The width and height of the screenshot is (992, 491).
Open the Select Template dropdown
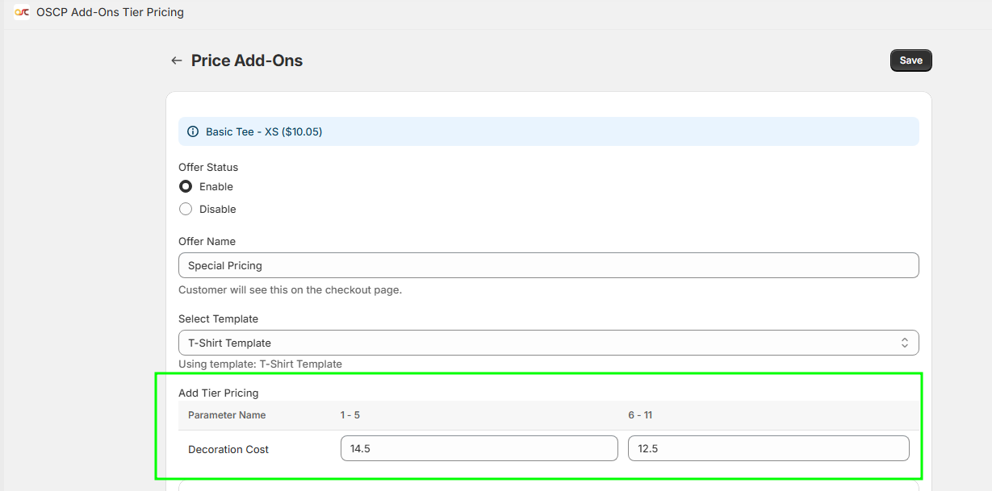547,343
